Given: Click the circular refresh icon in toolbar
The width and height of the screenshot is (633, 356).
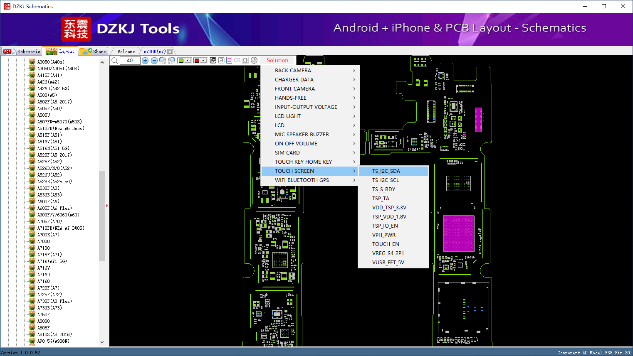Looking at the screenshot, I should 254,60.
